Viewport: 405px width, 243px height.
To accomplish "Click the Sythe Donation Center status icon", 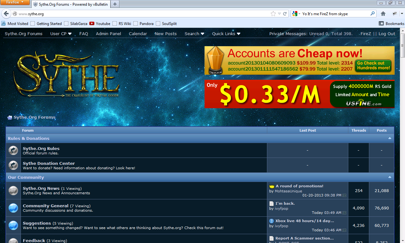I will click(x=13, y=165).
